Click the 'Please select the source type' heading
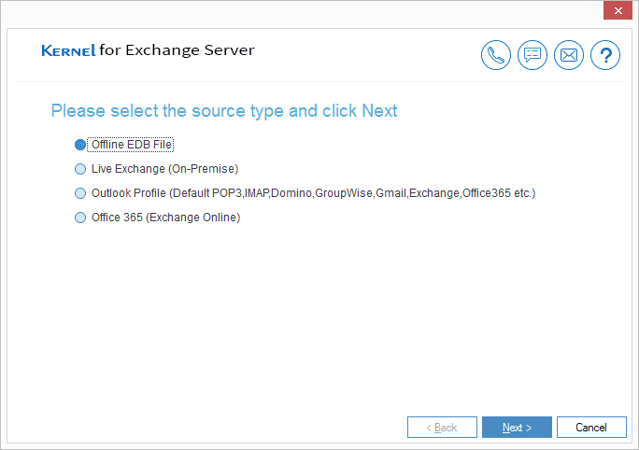The height and width of the screenshot is (450, 639). 224,111
